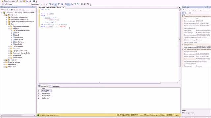
Task: Click the Alphabetical sort icon in Properties
Action: point(186,13)
